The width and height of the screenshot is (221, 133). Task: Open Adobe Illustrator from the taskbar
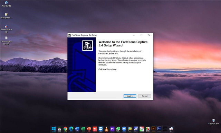coord(153,128)
